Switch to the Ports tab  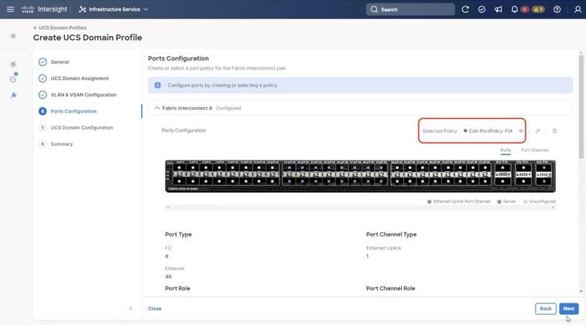505,150
